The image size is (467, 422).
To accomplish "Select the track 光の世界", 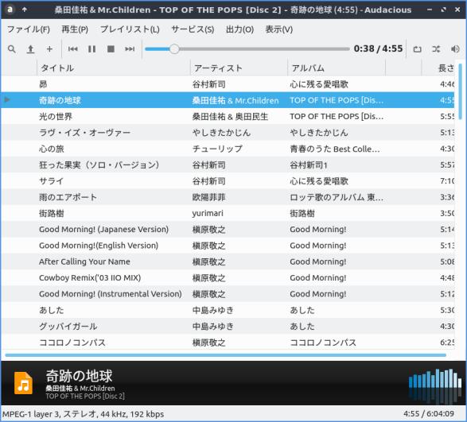I will [56, 116].
